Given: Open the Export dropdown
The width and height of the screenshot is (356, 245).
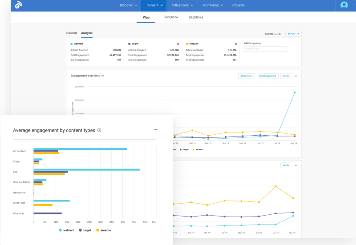Looking at the screenshot, I should click(293, 34).
